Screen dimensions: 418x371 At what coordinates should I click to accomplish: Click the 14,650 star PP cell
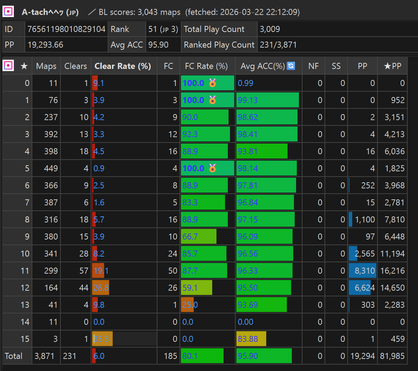point(392,287)
